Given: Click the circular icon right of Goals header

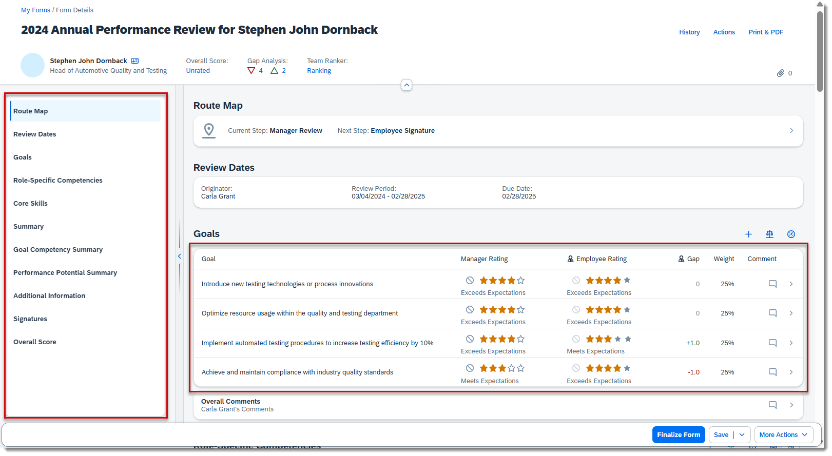Looking at the screenshot, I should click(x=791, y=234).
